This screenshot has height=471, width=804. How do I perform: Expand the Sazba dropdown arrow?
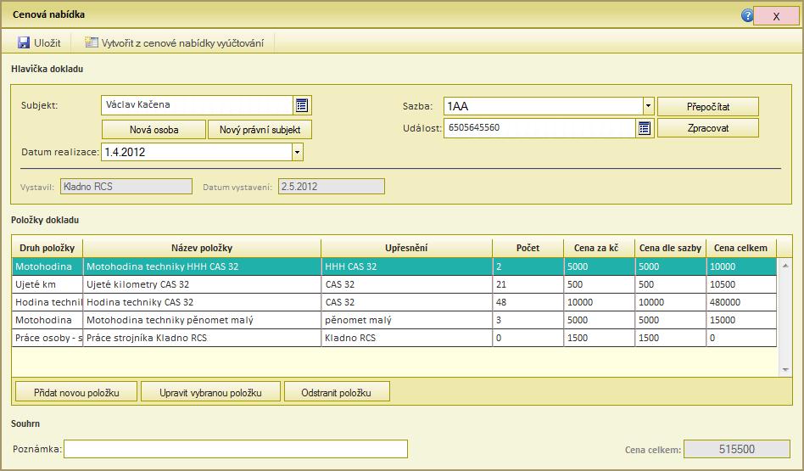648,106
